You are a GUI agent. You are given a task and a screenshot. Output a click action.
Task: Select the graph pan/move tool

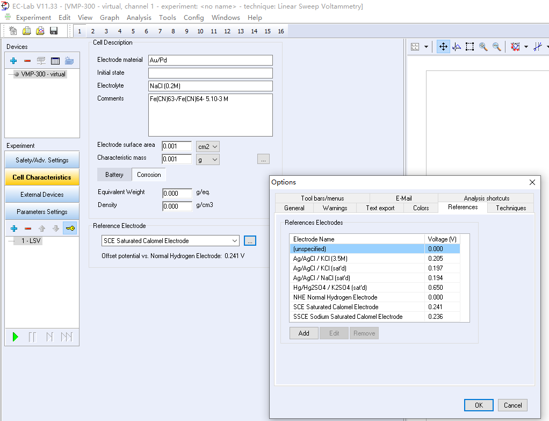point(443,47)
